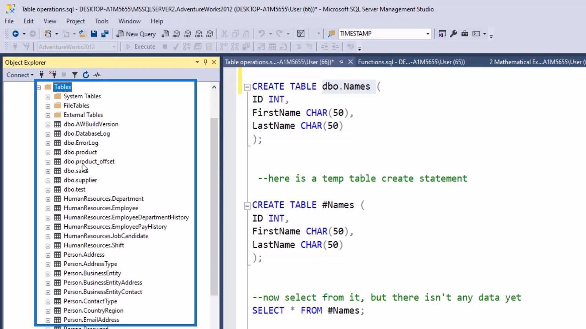The image size is (586, 329).
Task: Open Properties with the wrench icon
Action: [x=453, y=34]
